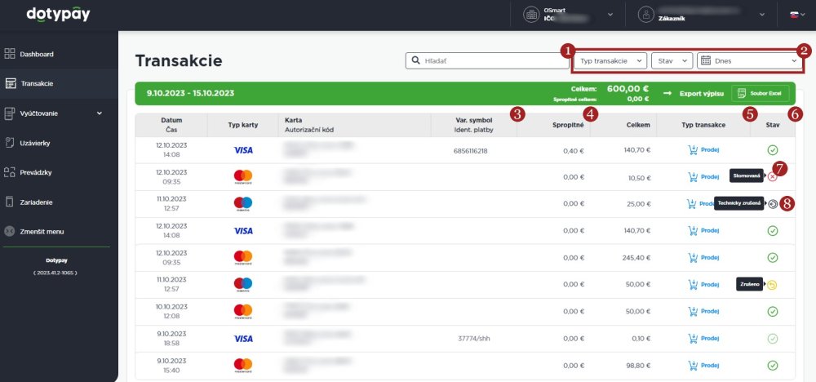Click the Prevádzky sidebar icon
Screen dimensions: 816x382
click(9, 172)
